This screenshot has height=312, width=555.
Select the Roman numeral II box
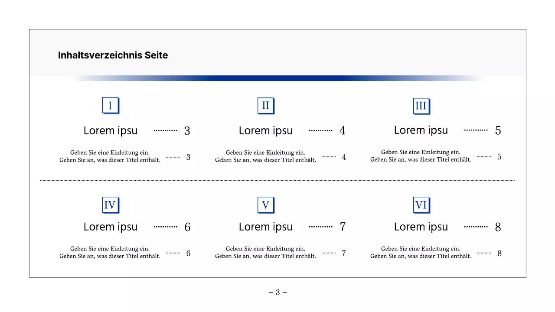pyautogui.click(x=265, y=105)
